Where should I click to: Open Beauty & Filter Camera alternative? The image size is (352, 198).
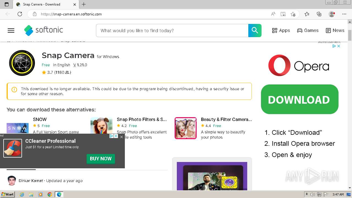point(226,119)
